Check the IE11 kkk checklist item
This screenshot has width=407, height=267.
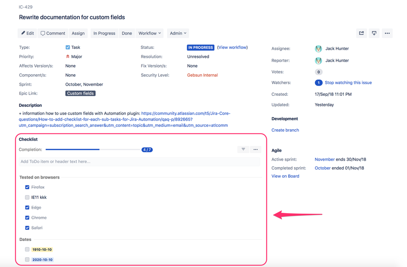pos(27,197)
